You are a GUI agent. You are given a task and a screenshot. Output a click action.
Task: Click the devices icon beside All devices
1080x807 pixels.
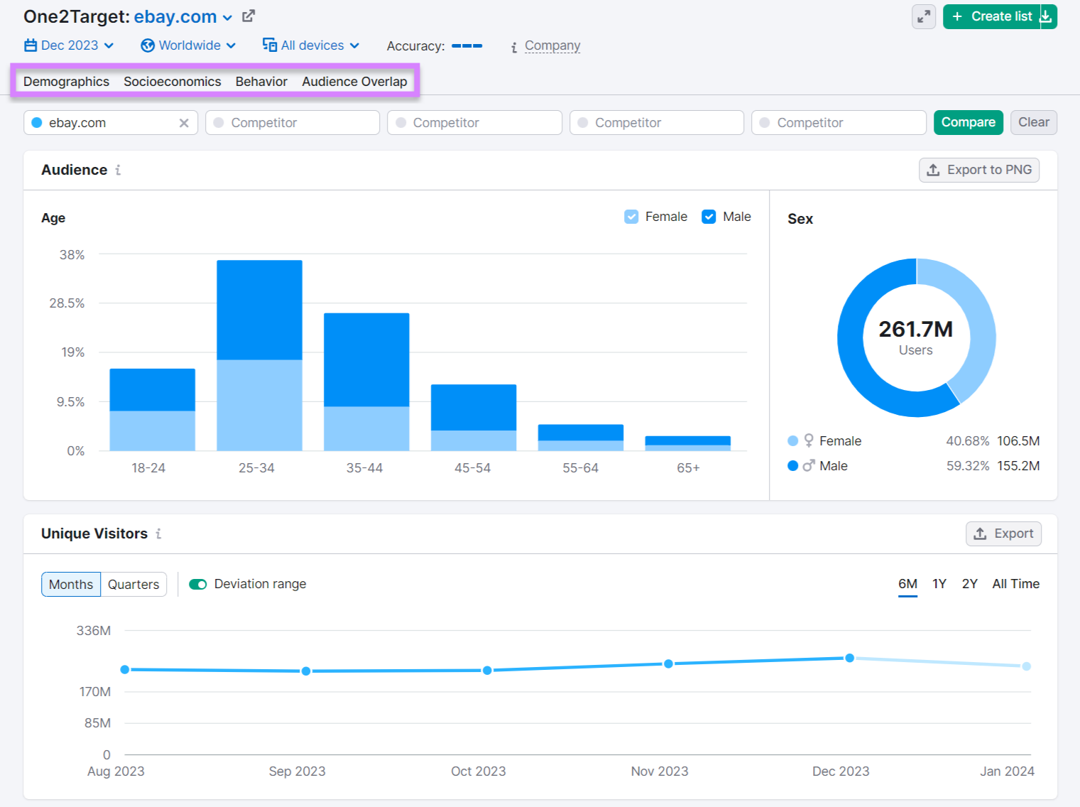[270, 45]
